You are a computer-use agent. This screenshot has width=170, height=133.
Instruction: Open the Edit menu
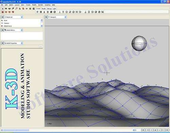point(6,5)
